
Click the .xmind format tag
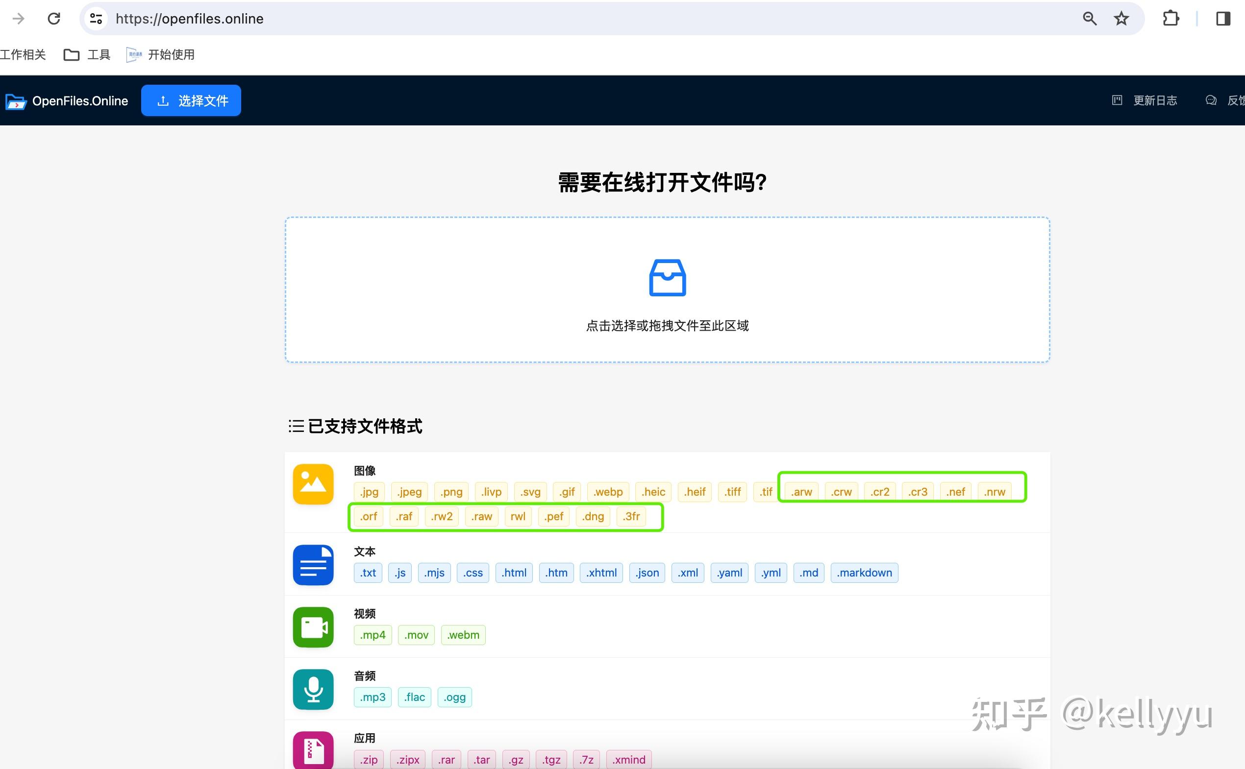click(628, 759)
